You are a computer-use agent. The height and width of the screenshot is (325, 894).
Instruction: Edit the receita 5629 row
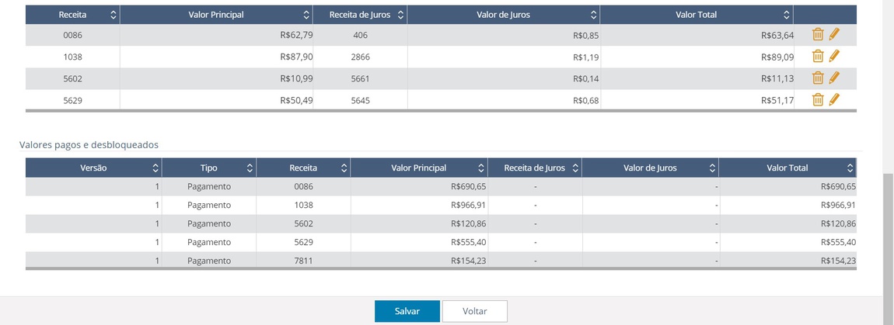point(834,99)
